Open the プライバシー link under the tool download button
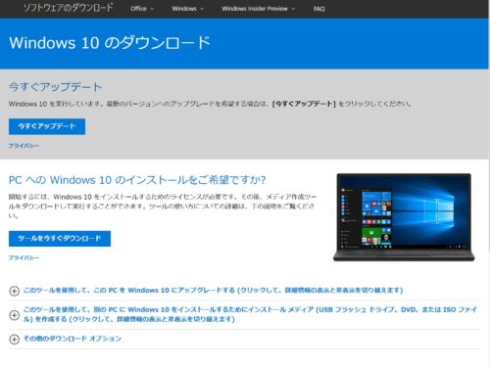The width and height of the screenshot is (490, 367). pos(24,257)
